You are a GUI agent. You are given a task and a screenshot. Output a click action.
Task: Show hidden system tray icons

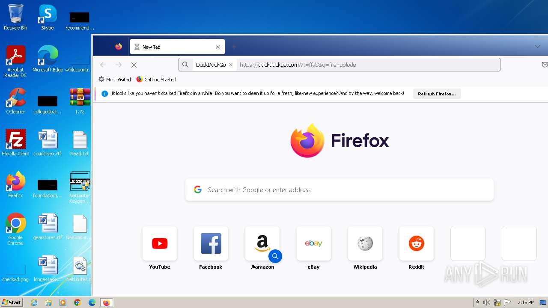point(477,302)
